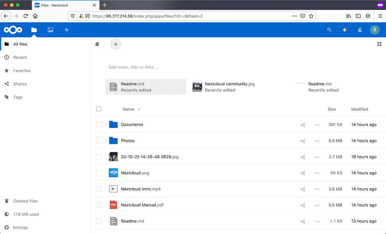The height and width of the screenshot is (234, 386).
Task: Toggle the select-all checkbox in header
Action: click(99, 109)
